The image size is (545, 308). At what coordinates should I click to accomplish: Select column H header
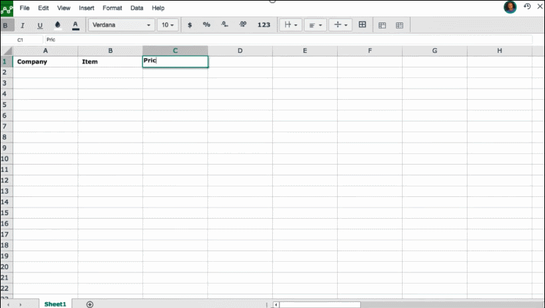[499, 51]
